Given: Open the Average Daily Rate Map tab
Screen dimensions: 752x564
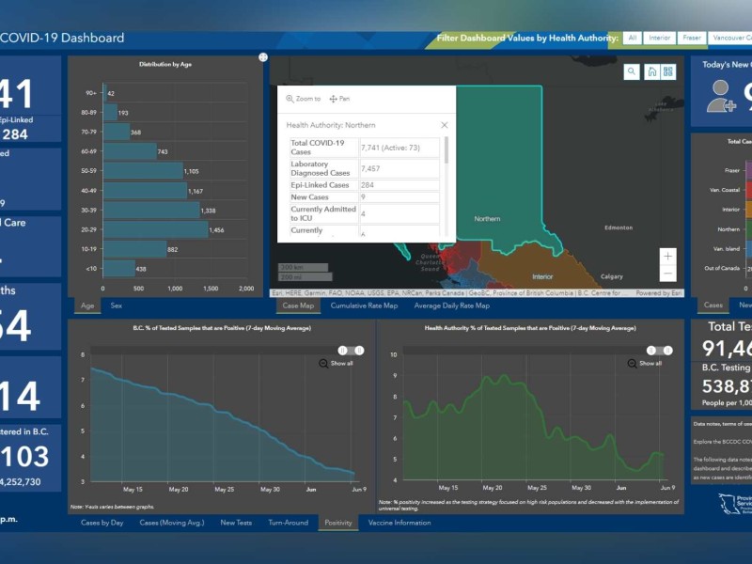Looking at the screenshot, I should (451, 305).
